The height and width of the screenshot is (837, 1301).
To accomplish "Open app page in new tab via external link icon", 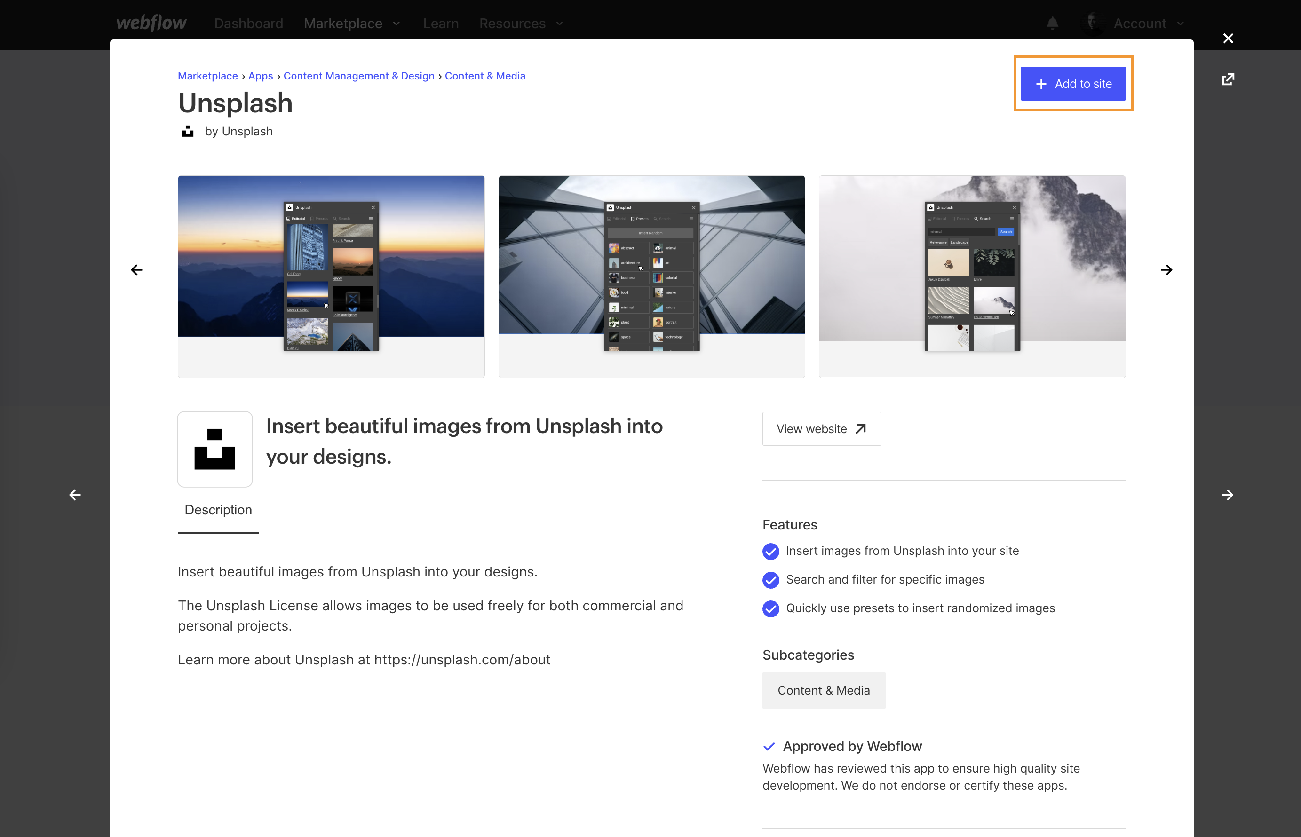I will point(1228,79).
